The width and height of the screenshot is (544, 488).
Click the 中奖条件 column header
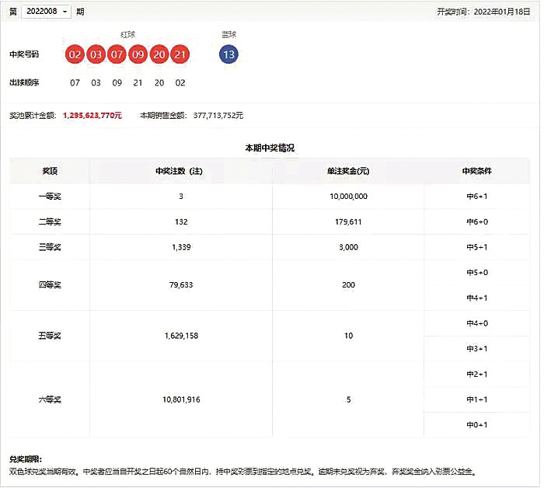coord(476,171)
